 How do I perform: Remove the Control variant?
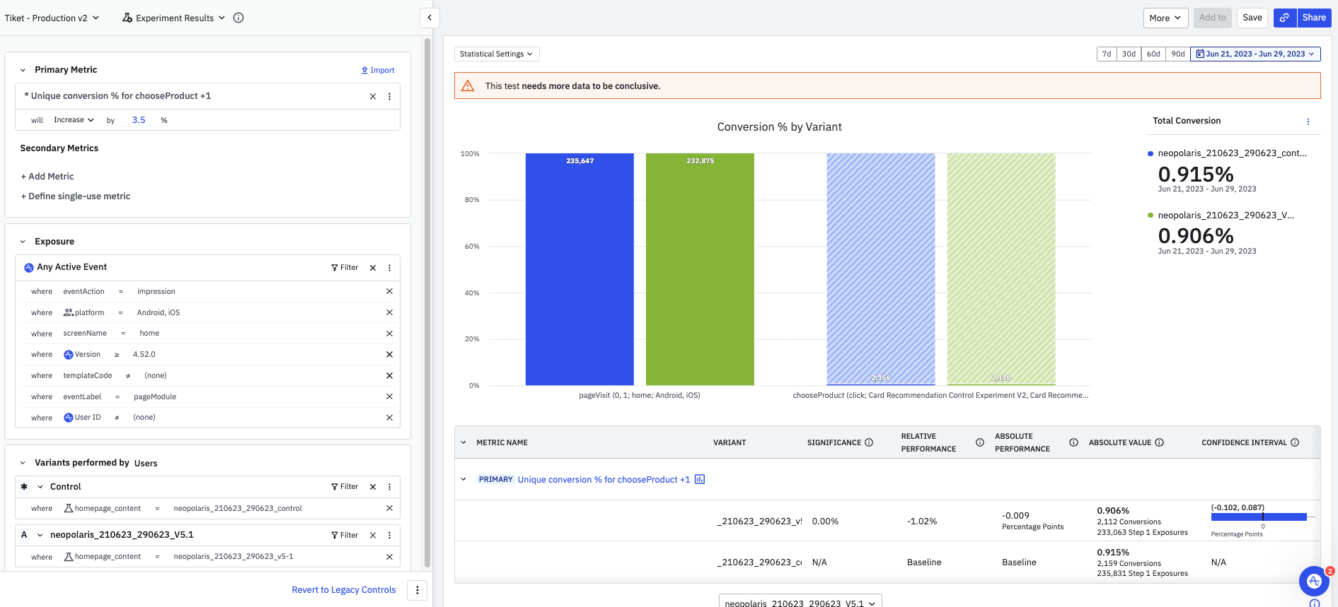point(373,487)
